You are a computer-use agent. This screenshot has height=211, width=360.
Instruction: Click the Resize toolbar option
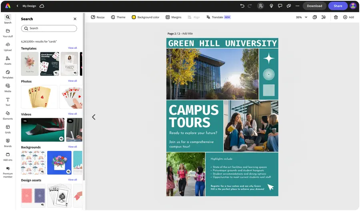point(98,17)
